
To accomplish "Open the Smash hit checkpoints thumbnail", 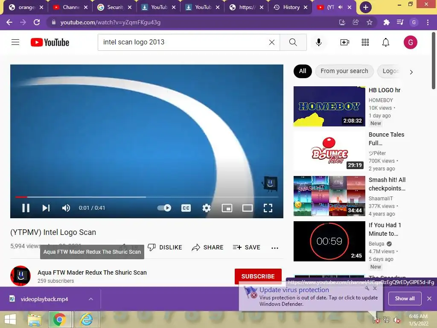I will (x=329, y=196).
